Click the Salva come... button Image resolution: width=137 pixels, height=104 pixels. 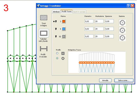pos(124,81)
